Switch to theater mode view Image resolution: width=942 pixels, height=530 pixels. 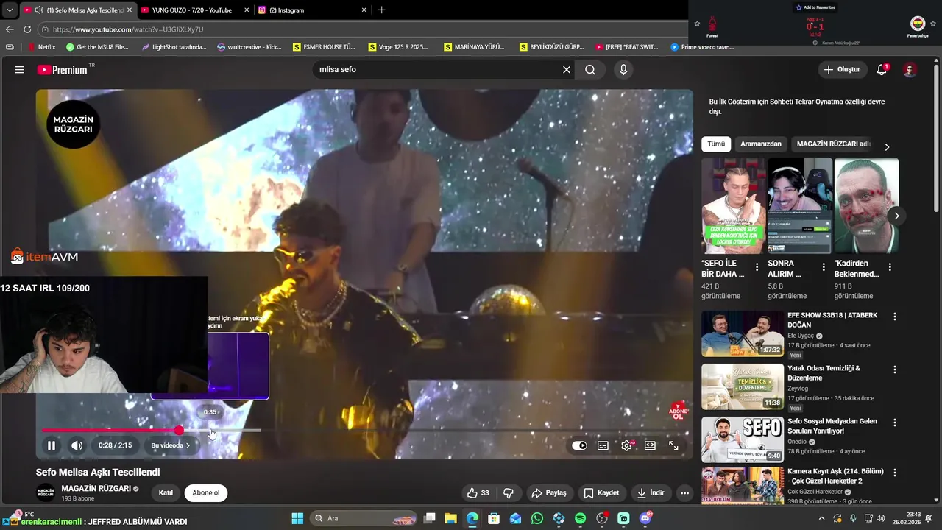pyautogui.click(x=650, y=445)
